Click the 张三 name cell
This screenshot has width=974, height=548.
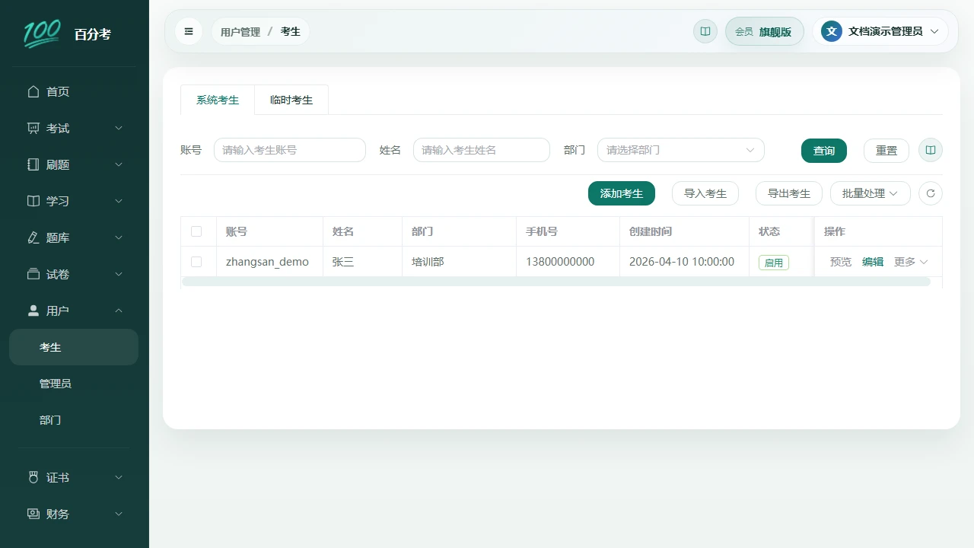pyautogui.click(x=363, y=262)
